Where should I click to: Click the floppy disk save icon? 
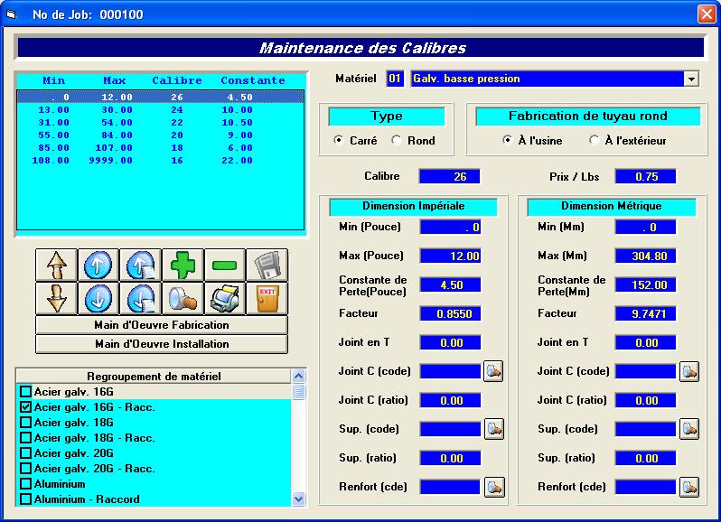267,266
